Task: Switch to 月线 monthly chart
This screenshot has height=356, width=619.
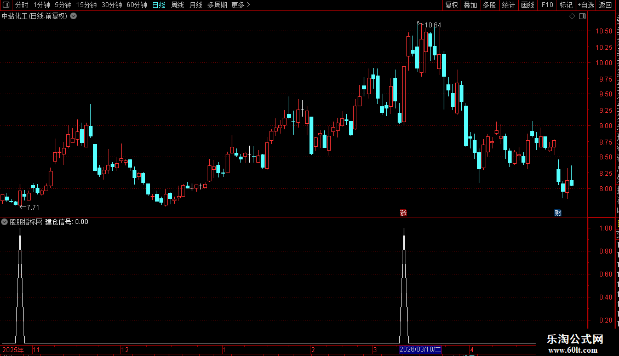Action: tap(196, 5)
